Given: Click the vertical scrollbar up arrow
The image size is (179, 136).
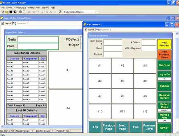Looking at the screenshot, I should [x=177, y=34].
